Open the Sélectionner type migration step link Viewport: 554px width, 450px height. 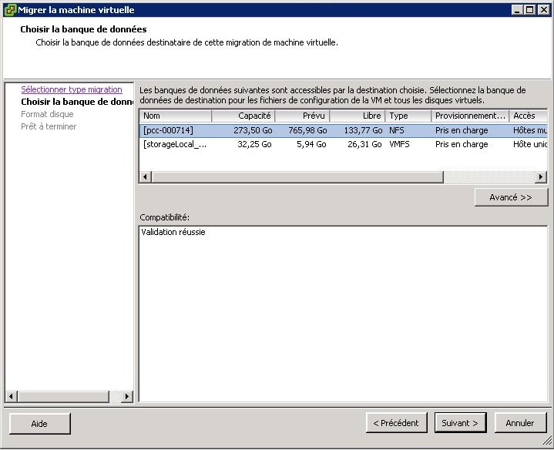coord(71,89)
